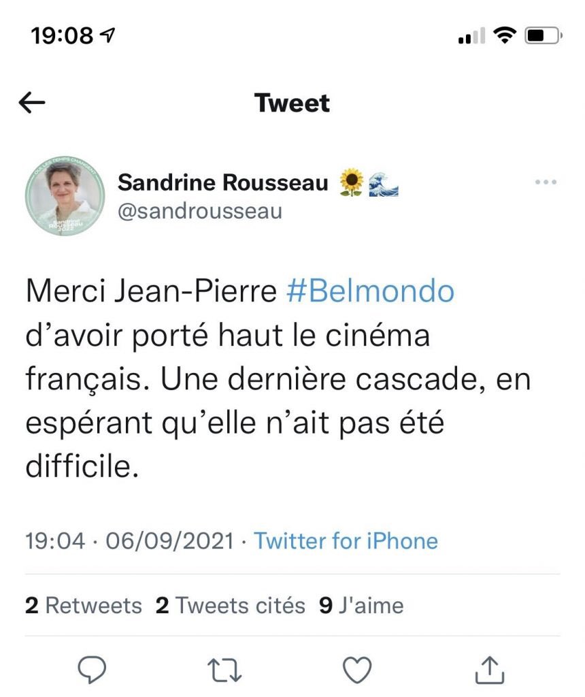View the 2 Tweets cités list
Viewport: 585px width, 697px height.
[231, 606]
